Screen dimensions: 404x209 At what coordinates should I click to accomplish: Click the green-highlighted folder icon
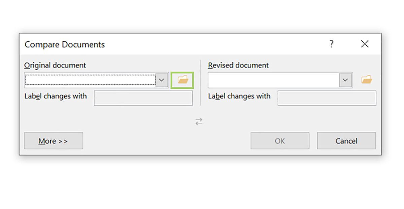coord(182,80)
